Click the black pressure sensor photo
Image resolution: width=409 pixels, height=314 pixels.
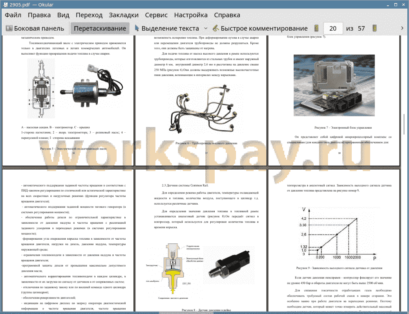click(x=229, y=265)
